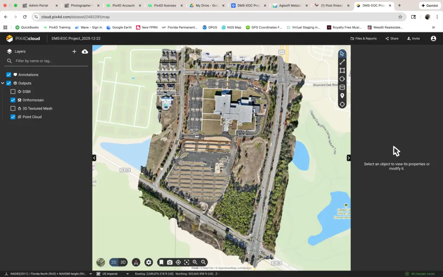This screenshot has width=443, height=277.
Task: Enable the DSM layer checkbox
Action: 13,92
